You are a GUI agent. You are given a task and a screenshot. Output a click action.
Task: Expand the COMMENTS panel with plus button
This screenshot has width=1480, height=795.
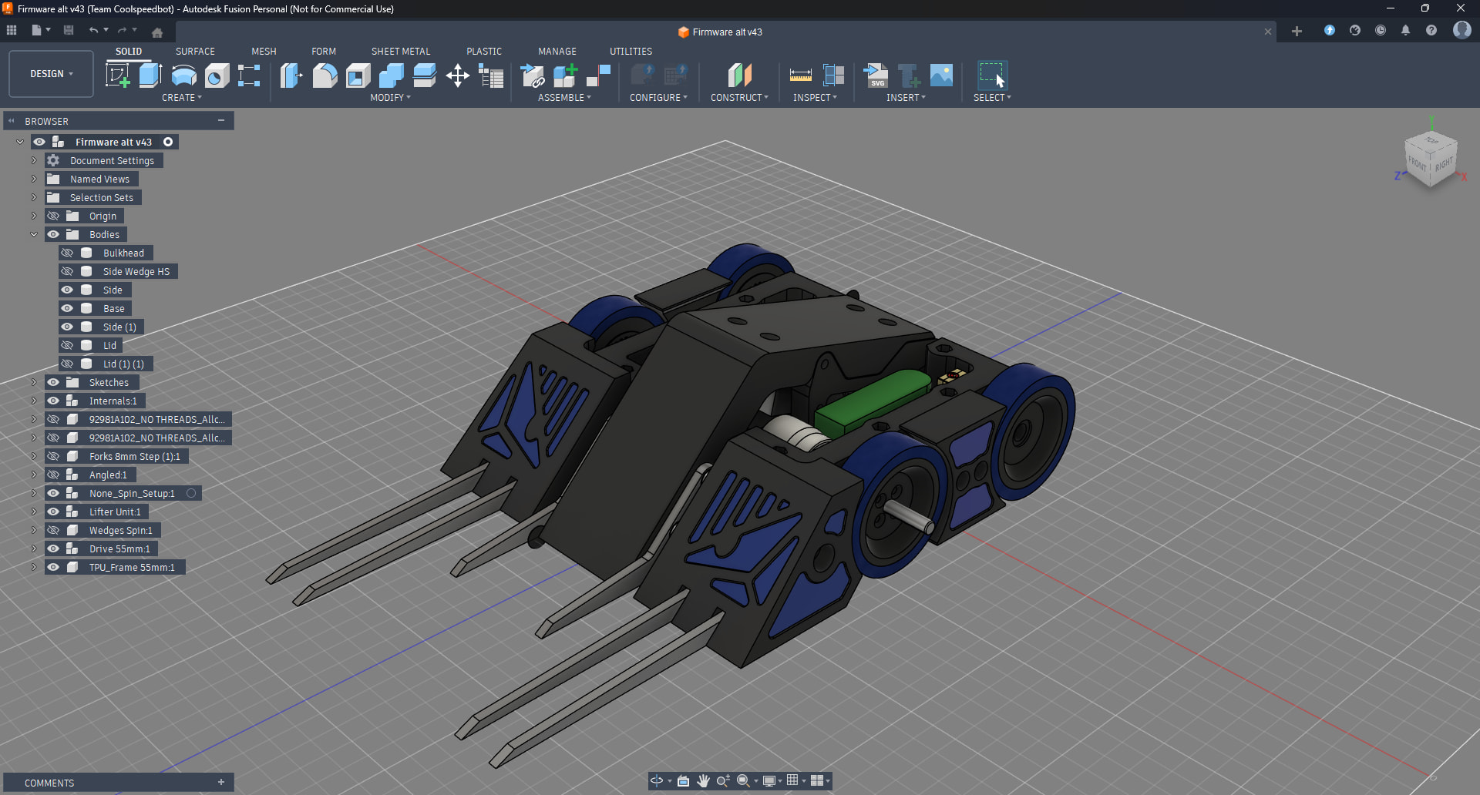221,782
